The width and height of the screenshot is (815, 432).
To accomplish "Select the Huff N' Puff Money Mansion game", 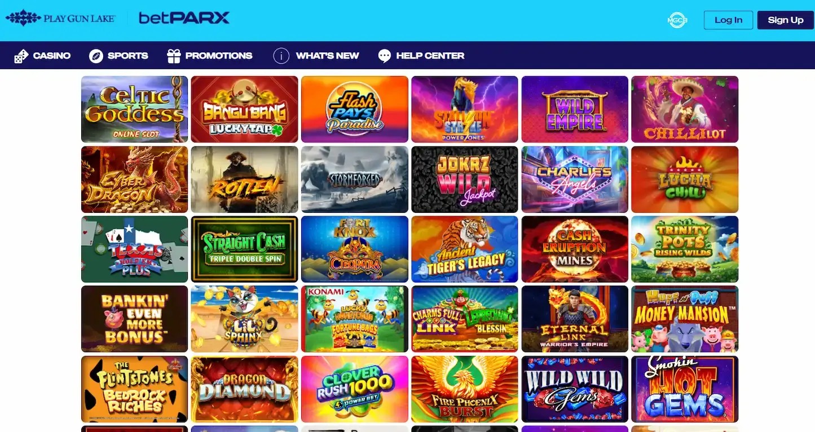I will pos(685,319).
